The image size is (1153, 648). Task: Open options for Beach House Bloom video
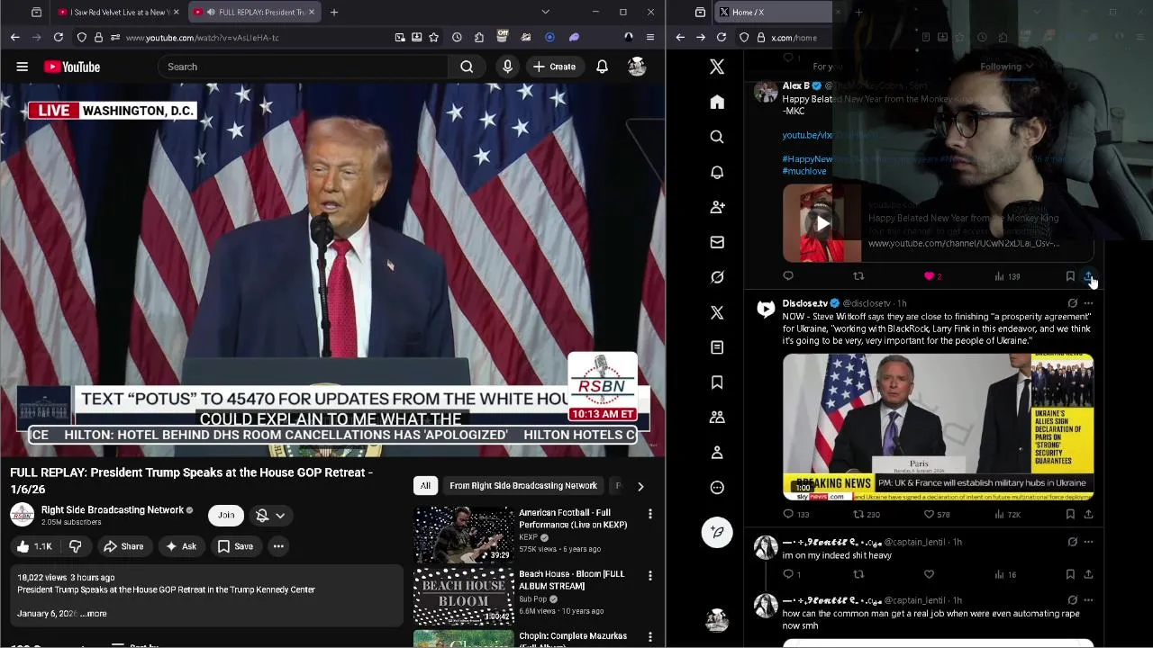(650, 575)
